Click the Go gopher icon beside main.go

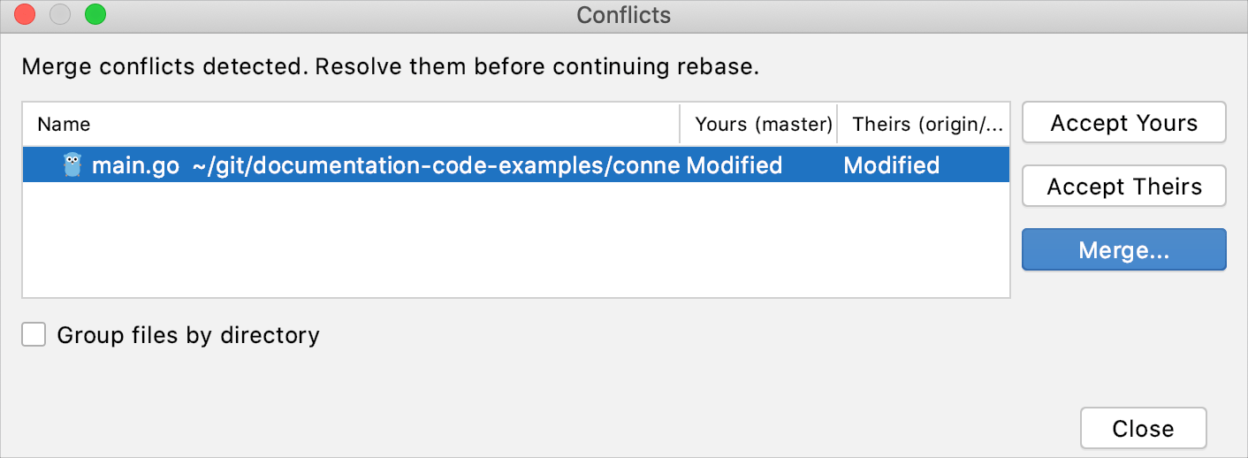click(x=72, y=165)
